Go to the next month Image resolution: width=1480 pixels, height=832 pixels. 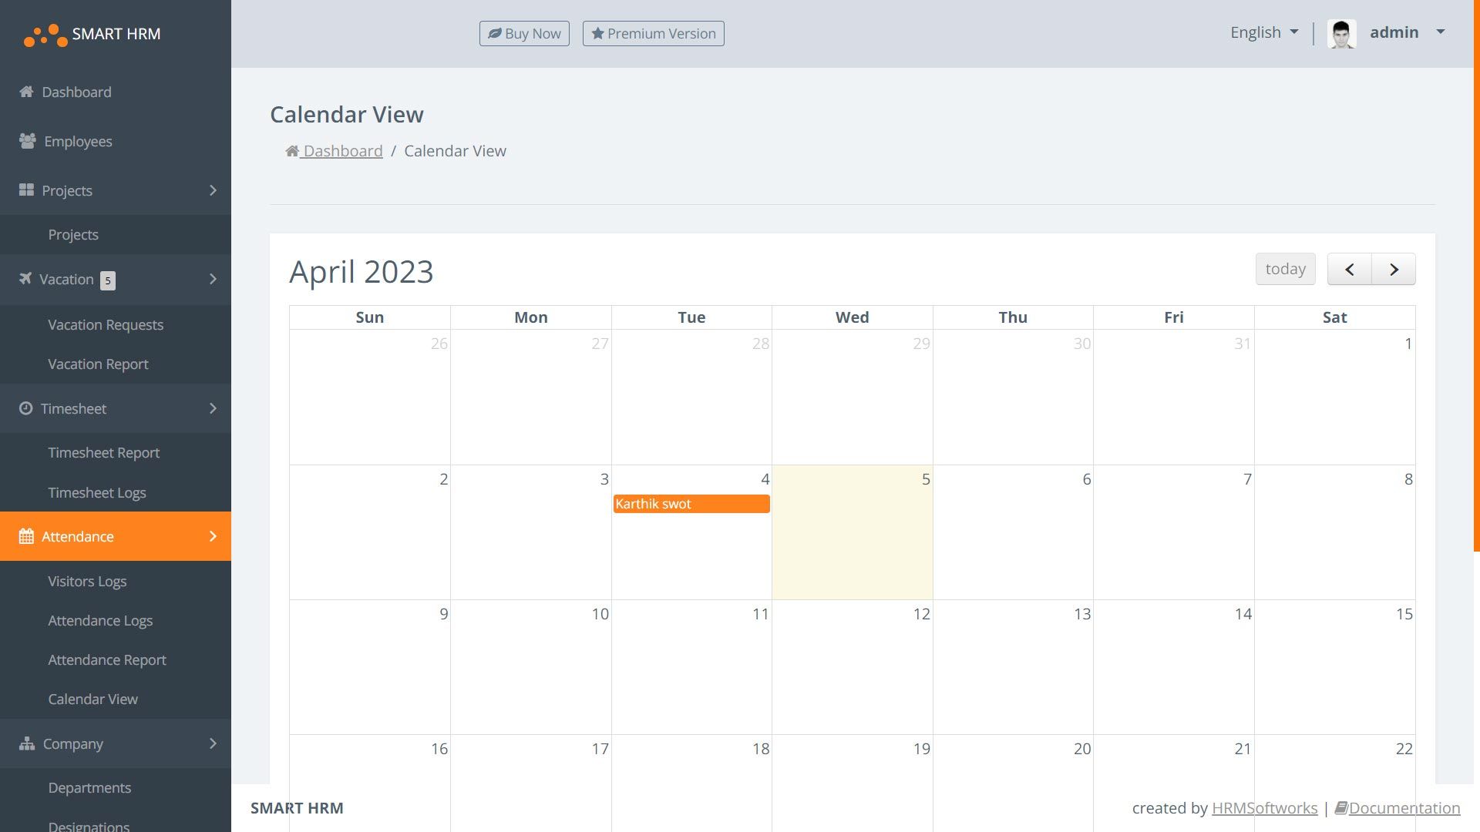1394,270
